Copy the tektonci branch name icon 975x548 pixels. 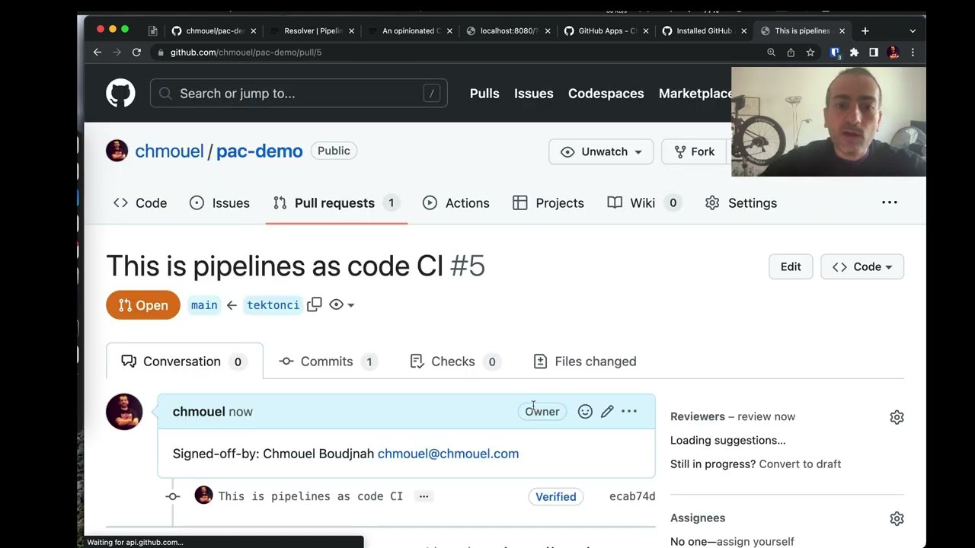coord(314,304)
